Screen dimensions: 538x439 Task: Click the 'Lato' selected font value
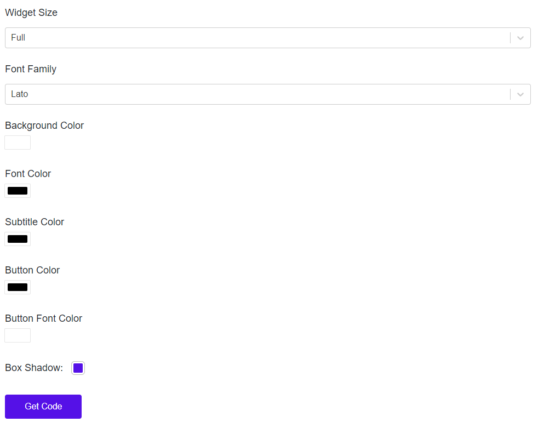pos(20,94)
